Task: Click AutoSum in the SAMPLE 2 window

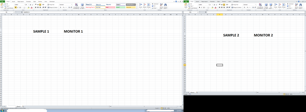Action: (291, 4)
